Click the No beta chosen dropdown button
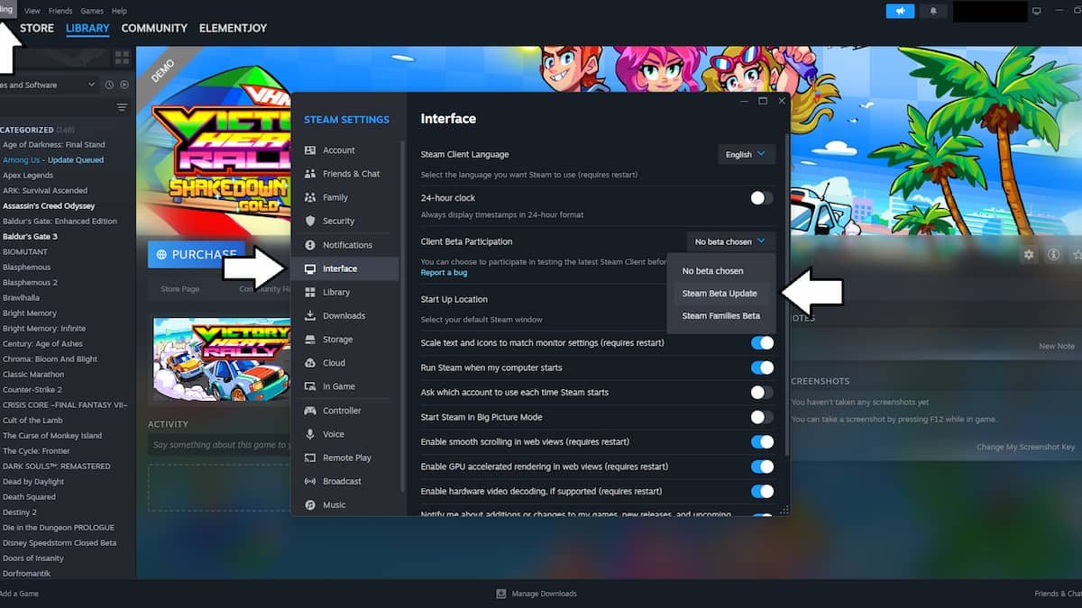This screenshot has width=1082, height=608. coord(730,241)
